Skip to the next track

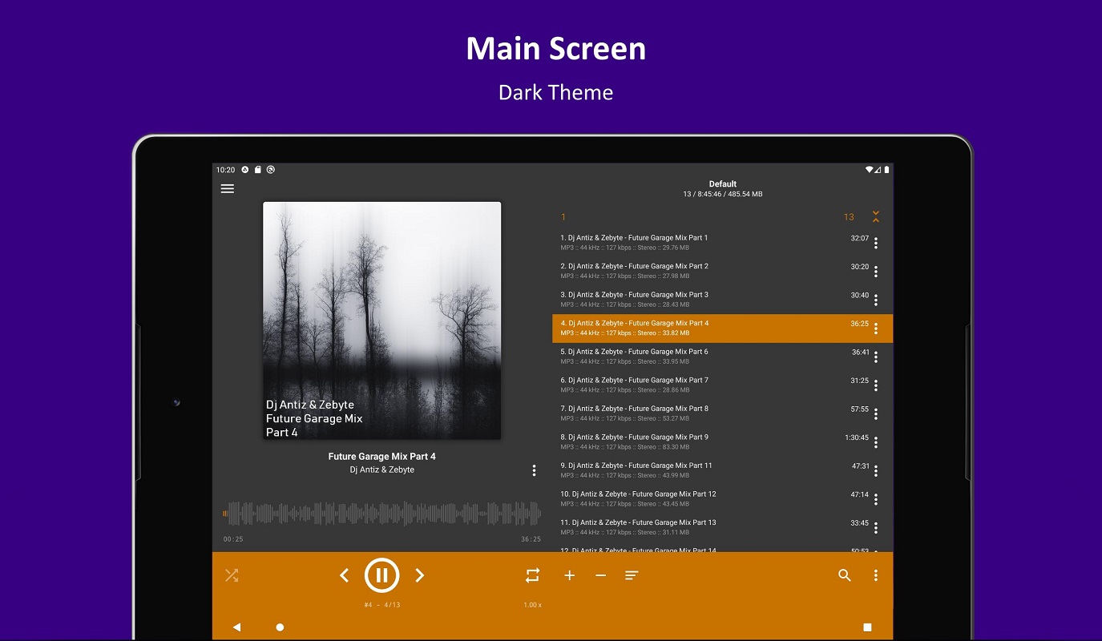[419, 575]
